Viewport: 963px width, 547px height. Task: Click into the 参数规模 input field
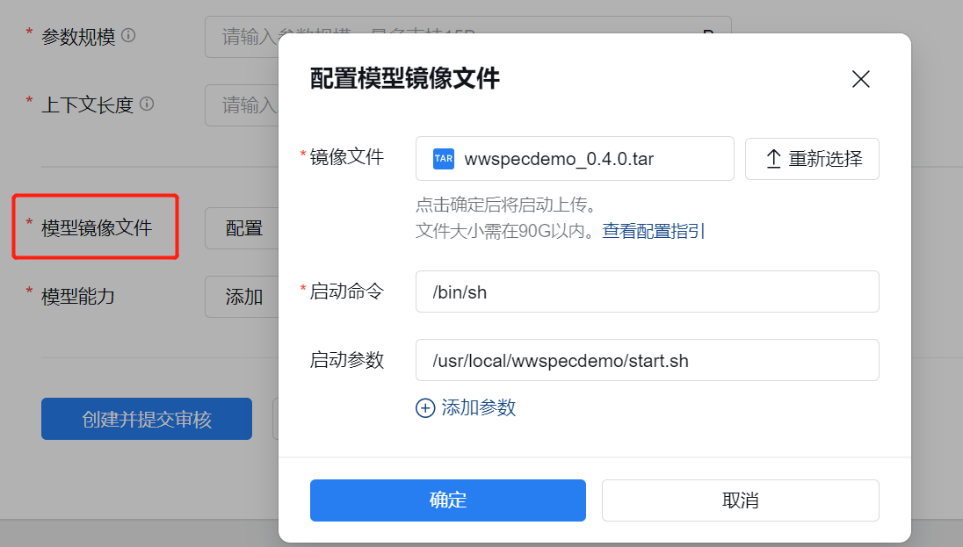tap(242, 37)
